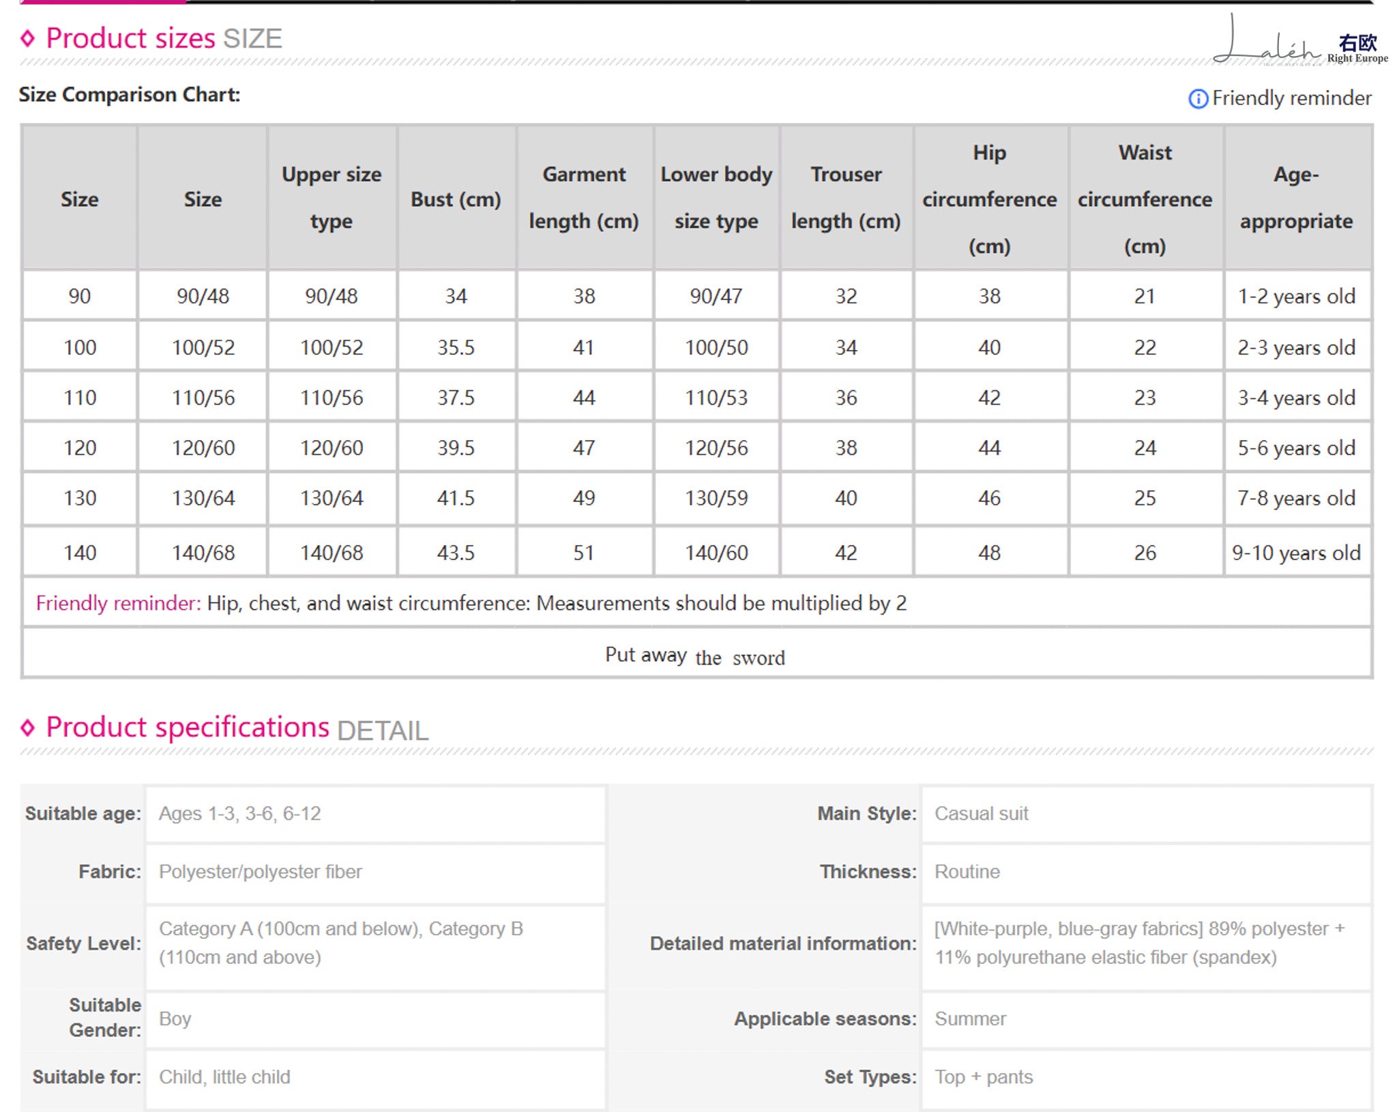Click the Thickness value Routine
This screenshot has height=1112, width=1397.
[967, 871]
